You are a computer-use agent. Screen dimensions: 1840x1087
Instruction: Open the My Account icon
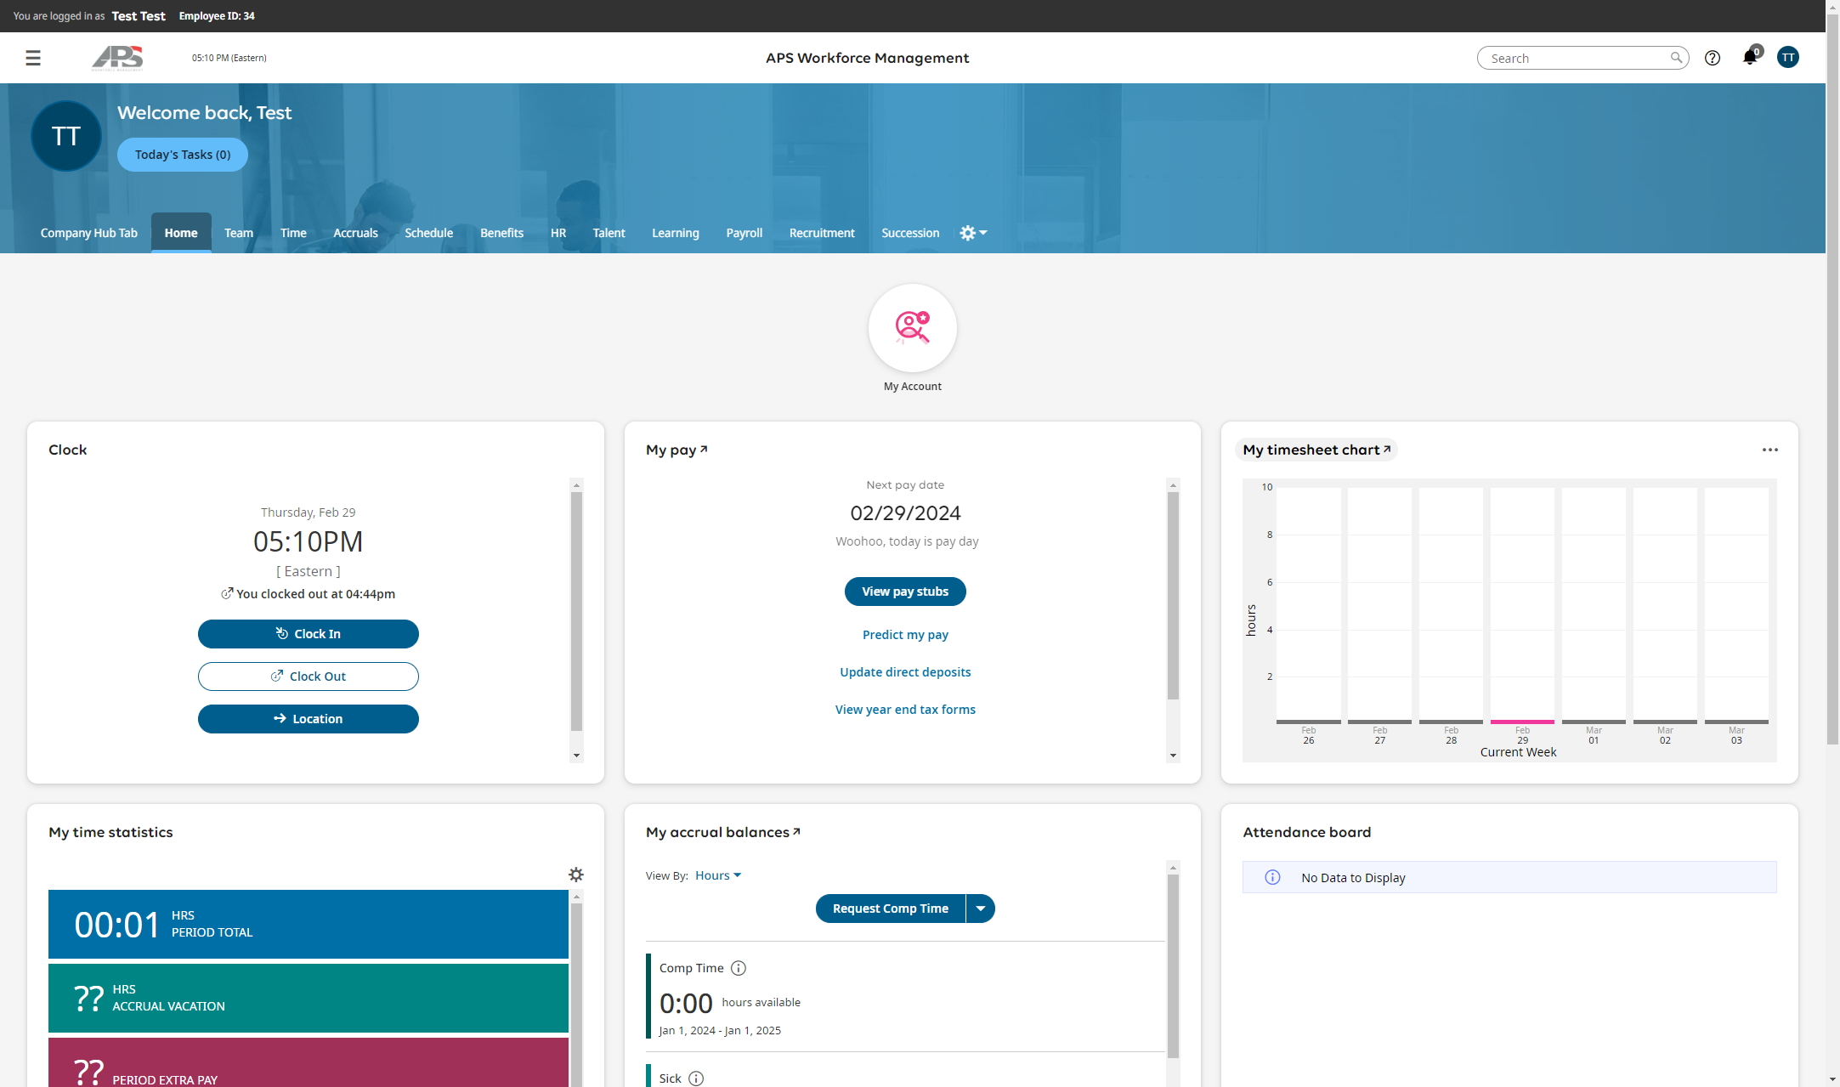tap(912, 328)
